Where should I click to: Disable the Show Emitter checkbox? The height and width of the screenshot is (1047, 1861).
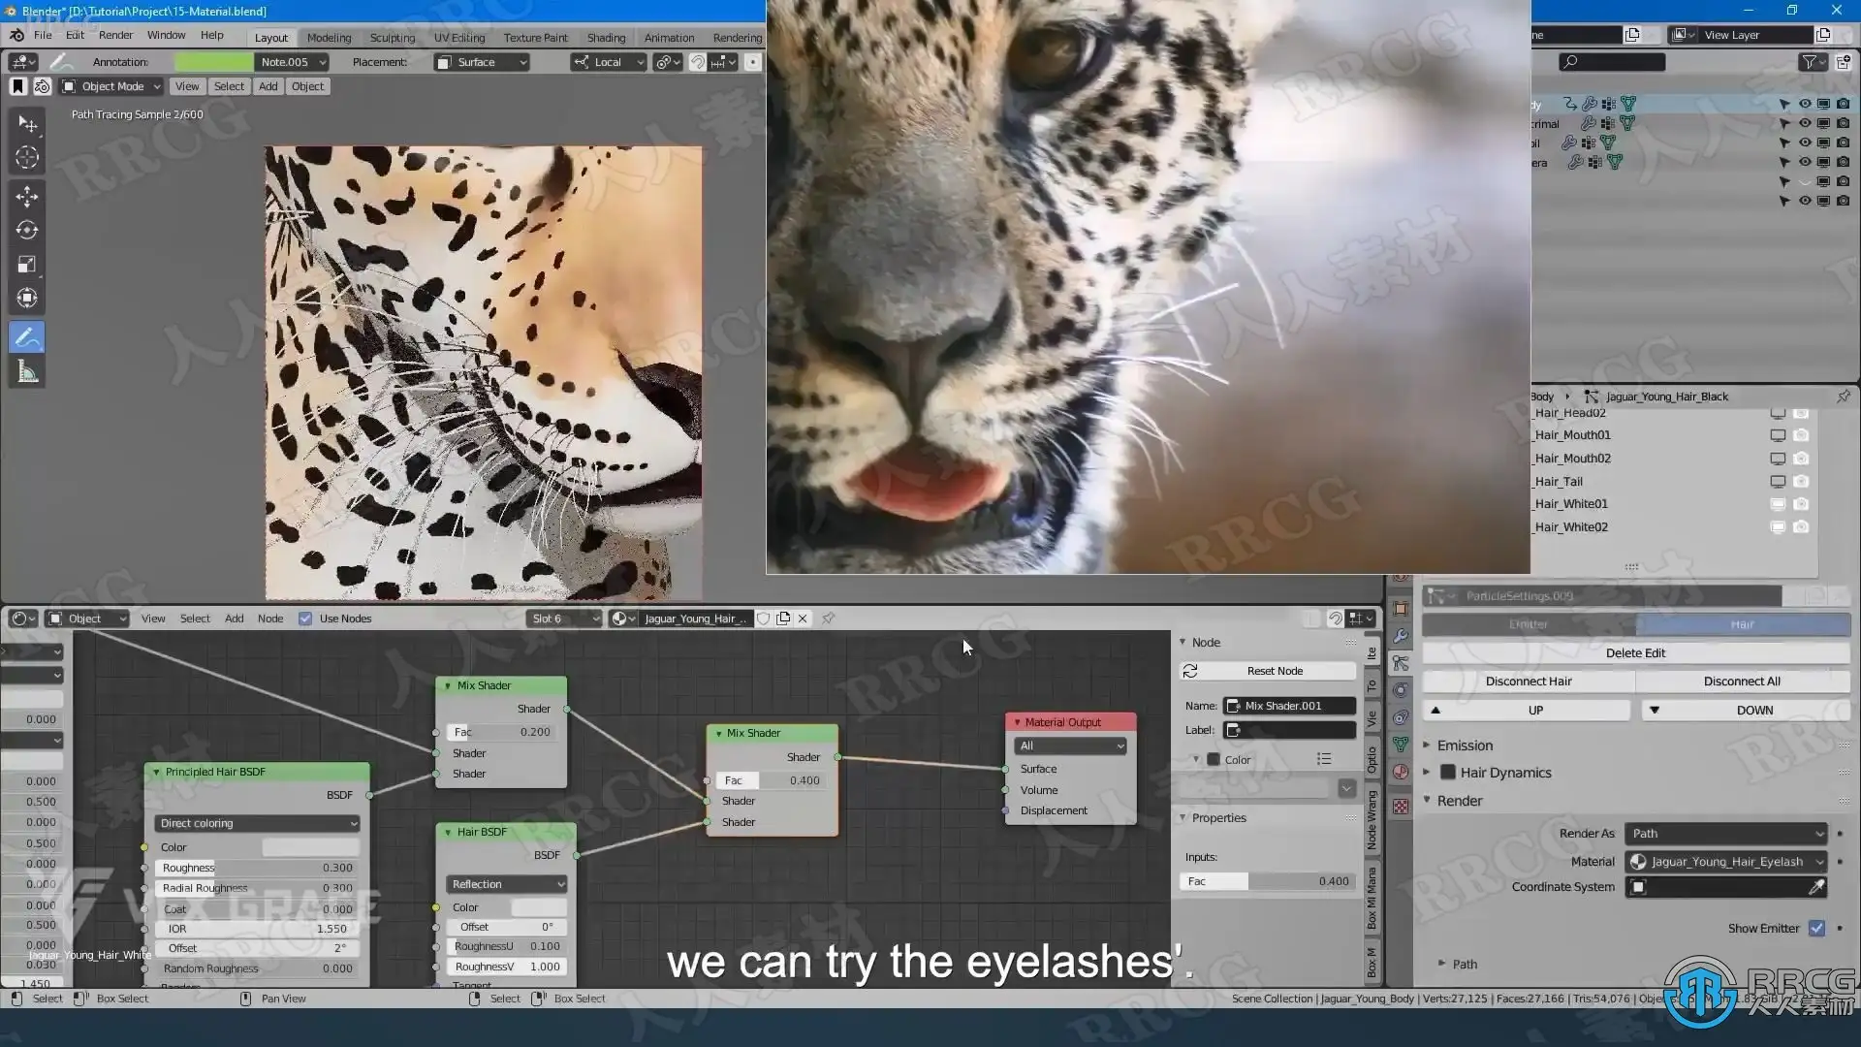click(x=1816, y=928)
